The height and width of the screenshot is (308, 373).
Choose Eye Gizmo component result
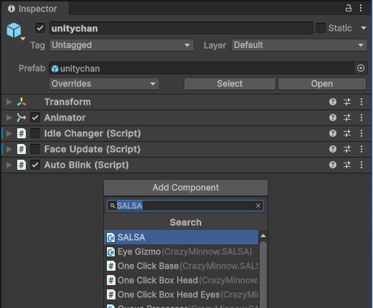pos(181,251)
